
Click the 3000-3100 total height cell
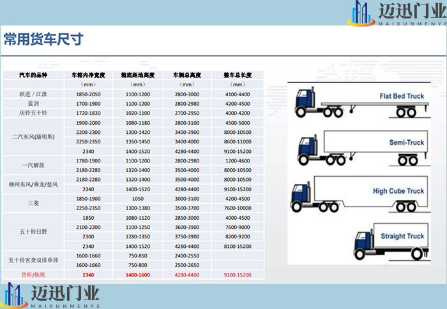pos(187,199)
